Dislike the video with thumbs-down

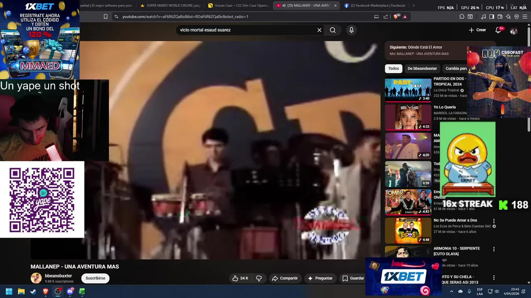coord(259,278)
